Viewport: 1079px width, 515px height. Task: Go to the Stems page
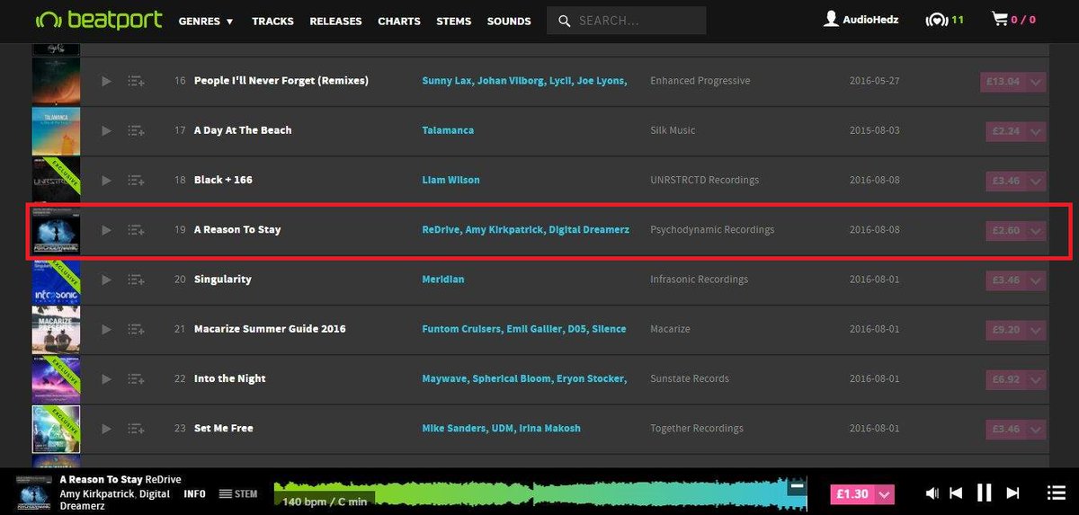pyautogui.click(x=454, y=21)
